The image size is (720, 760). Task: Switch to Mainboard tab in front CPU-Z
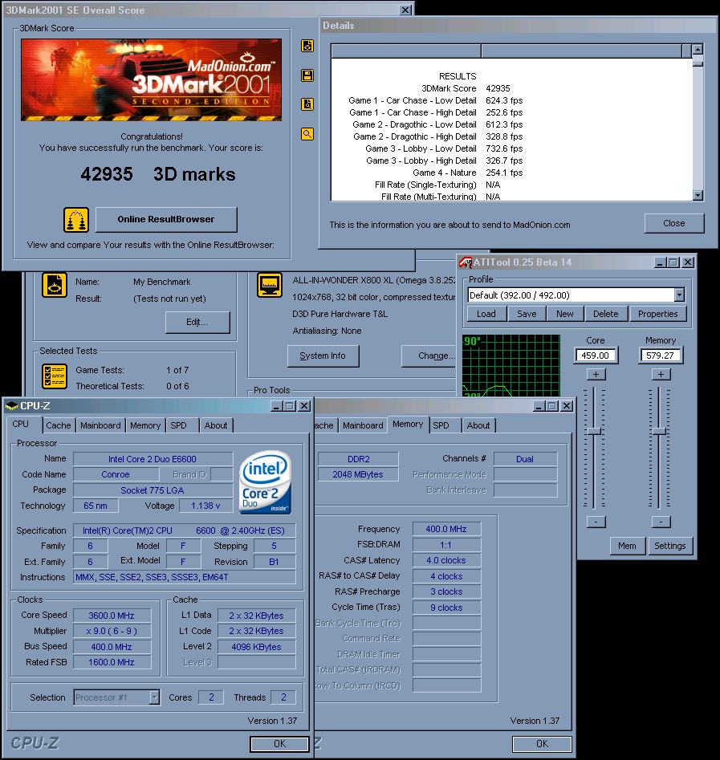[100, 425]
